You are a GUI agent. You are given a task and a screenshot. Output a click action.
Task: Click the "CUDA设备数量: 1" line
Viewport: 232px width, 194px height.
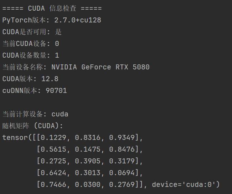pyautogui.click(x=31, y=56)
